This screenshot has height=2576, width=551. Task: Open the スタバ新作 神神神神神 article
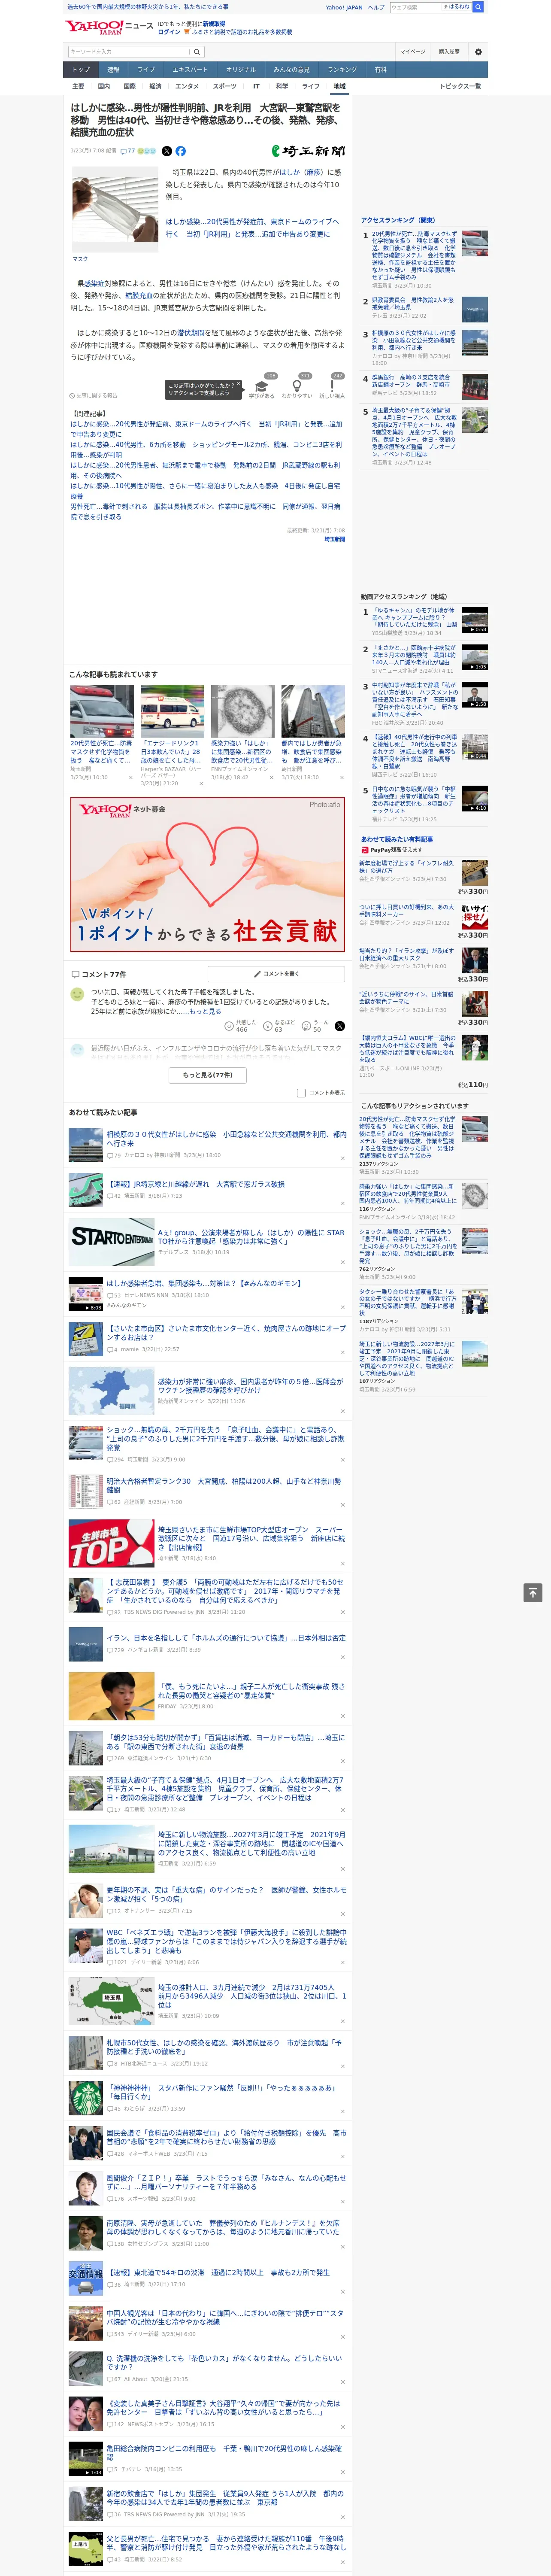coord(221,2092)
